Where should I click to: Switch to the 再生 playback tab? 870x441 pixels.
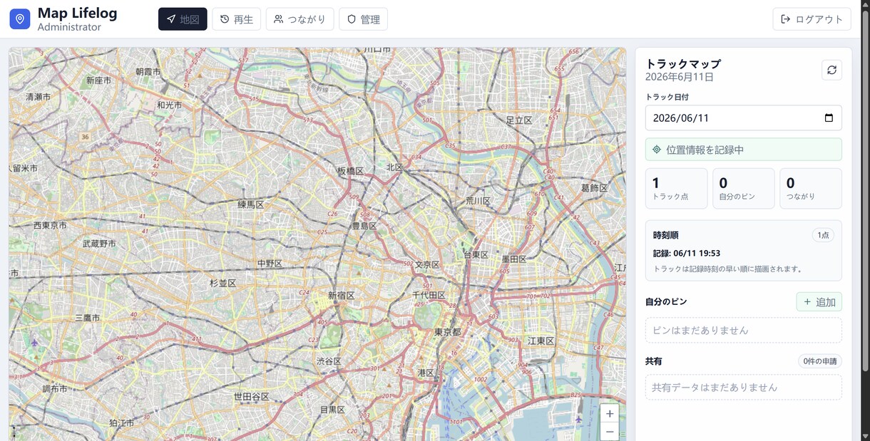coord(237,19)
